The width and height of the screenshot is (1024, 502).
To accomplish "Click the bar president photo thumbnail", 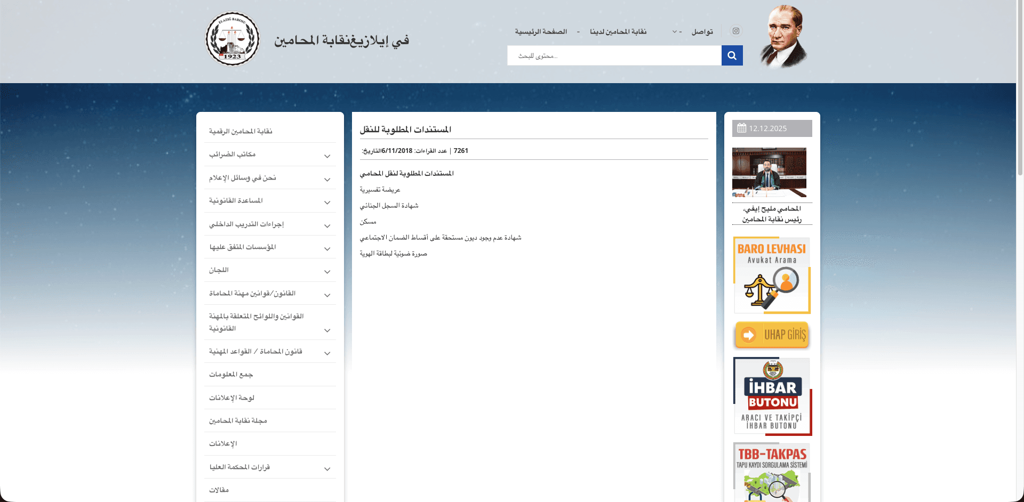I will click(769, 172).
